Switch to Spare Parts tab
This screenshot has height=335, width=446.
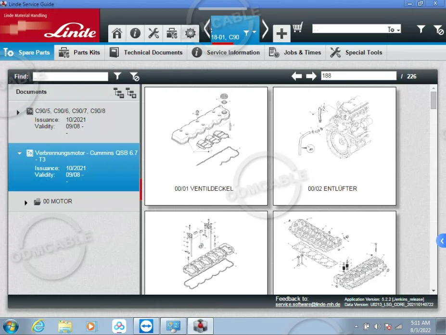(27, 52)
